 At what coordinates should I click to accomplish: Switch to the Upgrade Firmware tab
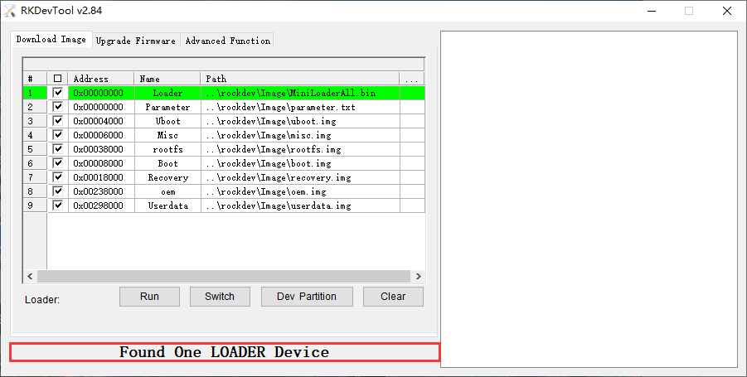(x=135, y=41)
